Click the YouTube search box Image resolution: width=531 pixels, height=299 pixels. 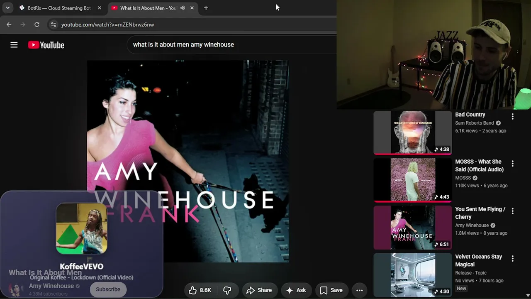pyautogui.click(x=232, y=44)
